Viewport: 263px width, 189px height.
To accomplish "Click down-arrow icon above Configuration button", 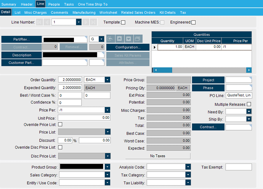I will pos(129,39).
